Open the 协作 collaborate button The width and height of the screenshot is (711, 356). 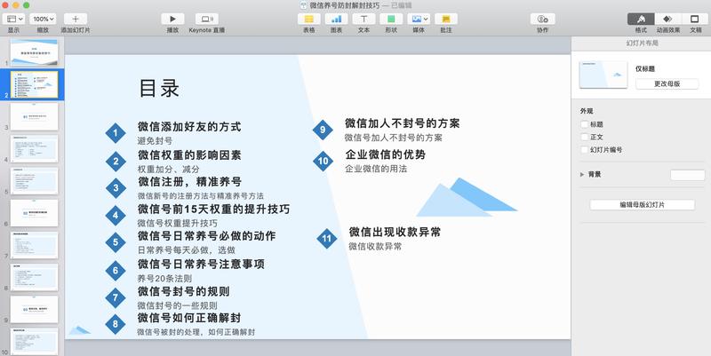(543, 19)
